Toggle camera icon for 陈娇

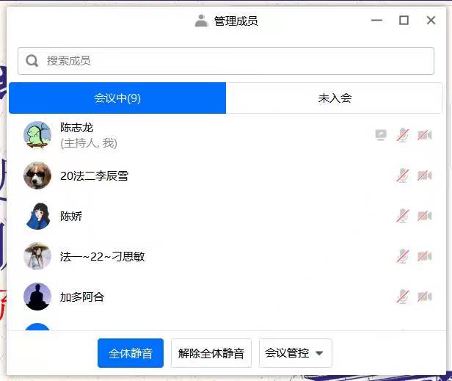[x=425, y=216]
